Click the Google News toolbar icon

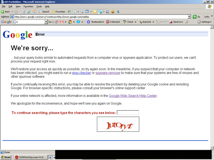57,22
